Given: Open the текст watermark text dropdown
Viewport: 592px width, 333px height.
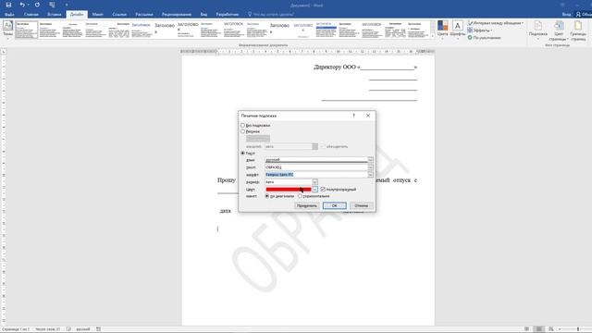Looking at the screenshot, I should click(x=370, y=167).
